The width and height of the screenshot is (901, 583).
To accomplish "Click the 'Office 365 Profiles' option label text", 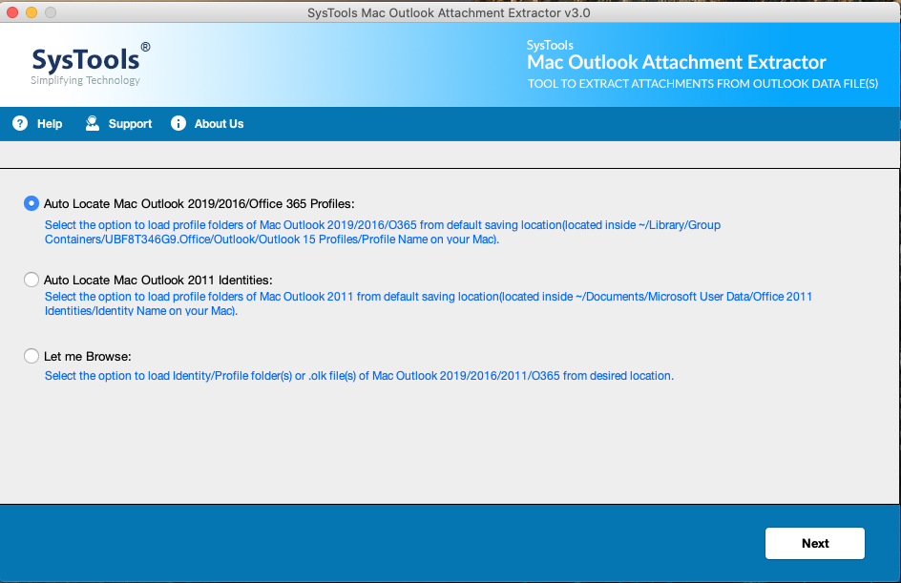I will [199, 203].
